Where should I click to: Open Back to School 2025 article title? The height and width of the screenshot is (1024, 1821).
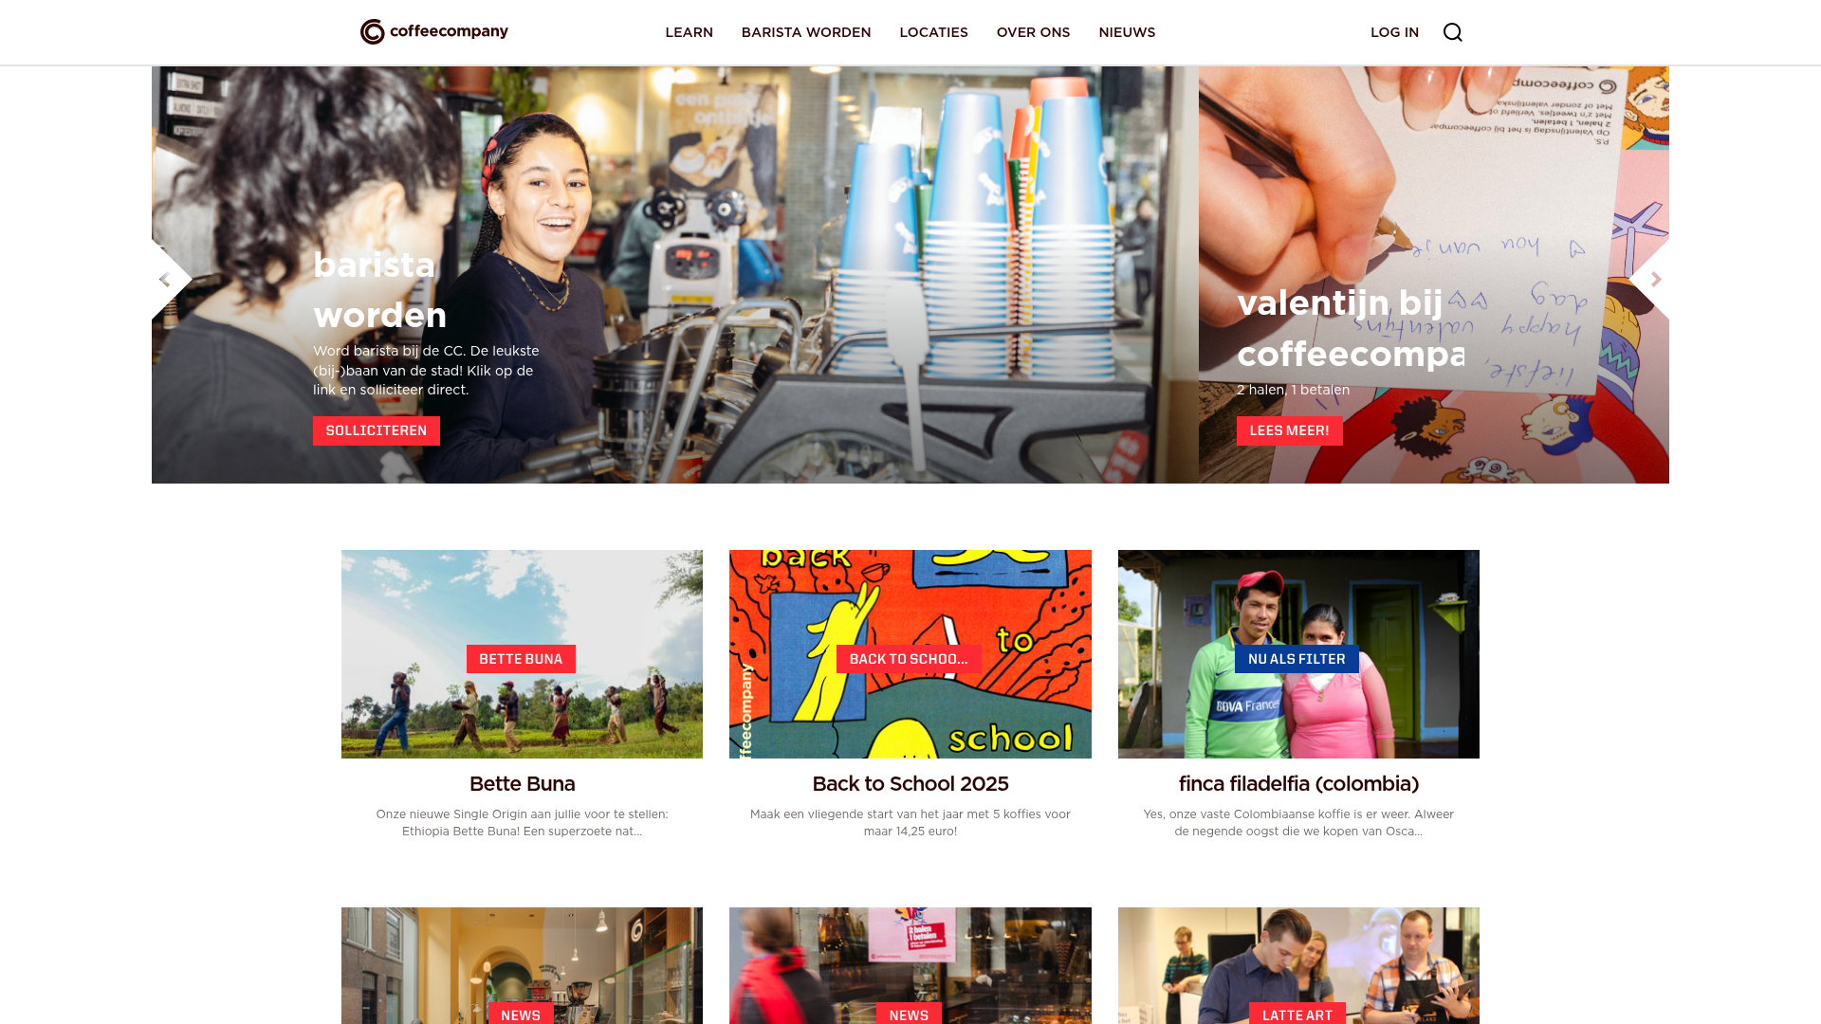coord(910,784)
